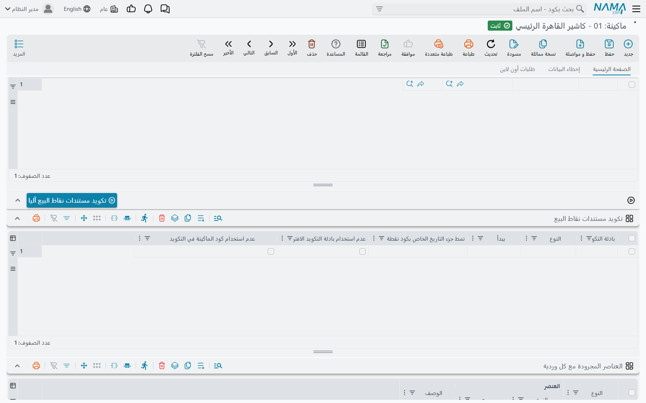The height and width of the screenshot is (403, 646).
Task: Toggle select-all checkbox in العناصر المجرودة grid
Action: click(632, 393)
